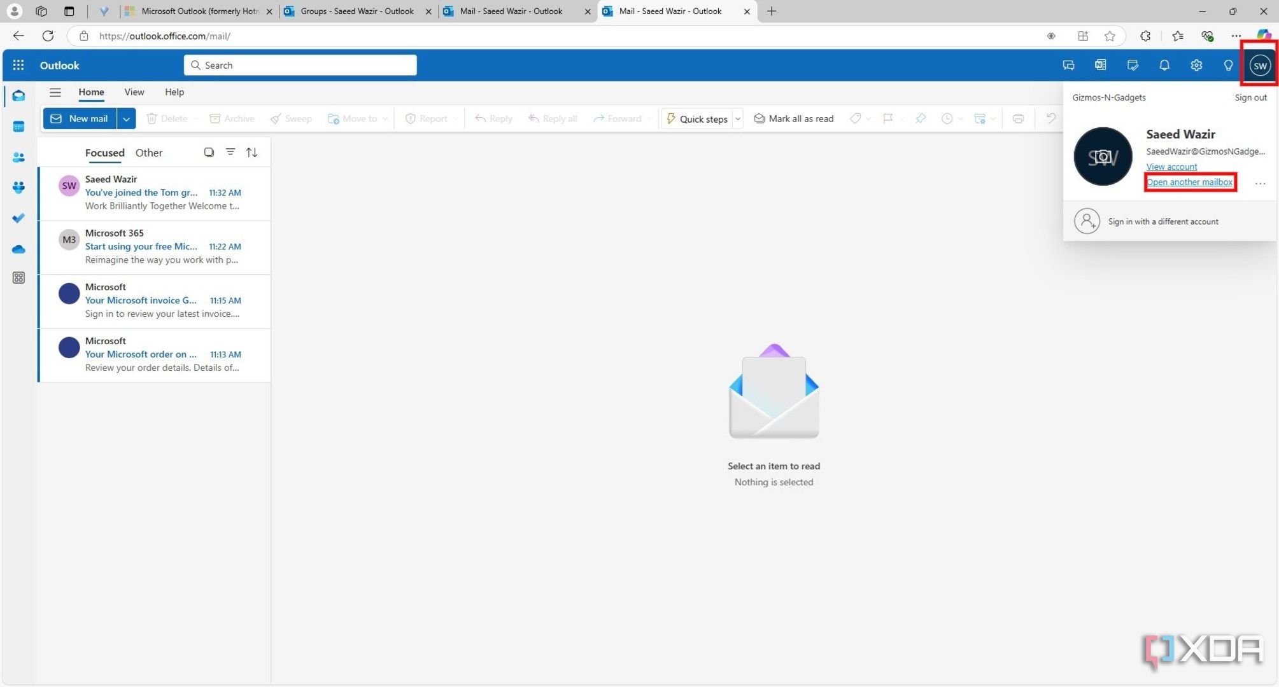Image resolution: width=1279 pixels, height=687 pixels.
Task: Click the New mail dropdown arrow
Action: pyautogui.click(x=126, y=118)
